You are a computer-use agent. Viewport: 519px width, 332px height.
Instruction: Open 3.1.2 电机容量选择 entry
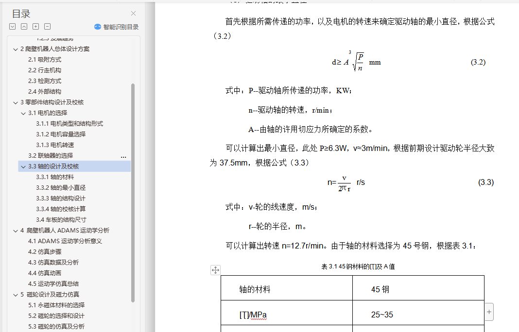point(61,134)
